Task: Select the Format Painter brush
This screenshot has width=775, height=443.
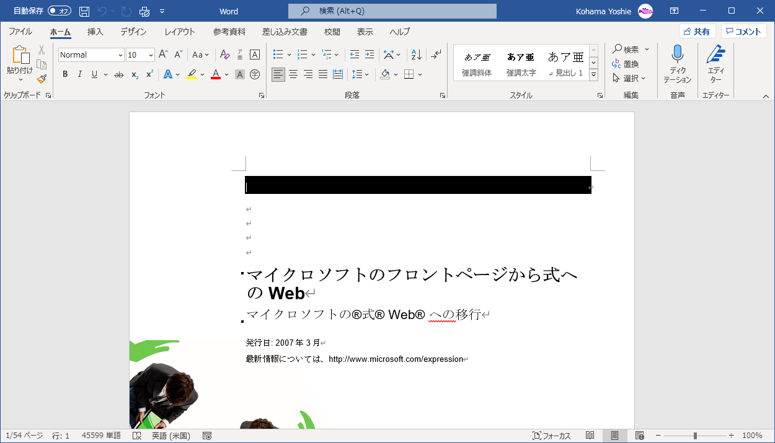Action: point(42,79)
